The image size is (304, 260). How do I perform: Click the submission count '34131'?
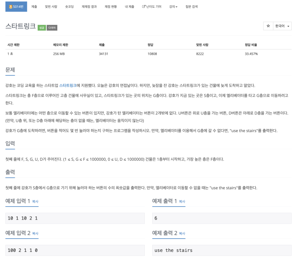tap(104, 54)
